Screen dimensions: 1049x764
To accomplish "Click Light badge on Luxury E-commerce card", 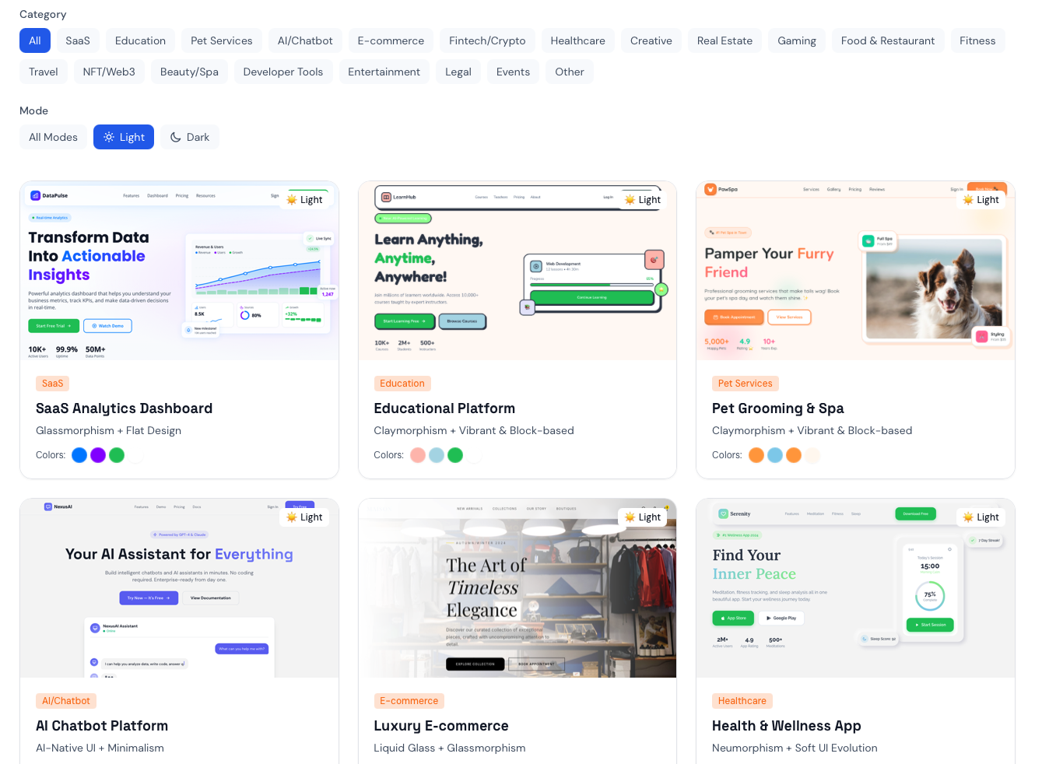I will (x=643, y=517).
